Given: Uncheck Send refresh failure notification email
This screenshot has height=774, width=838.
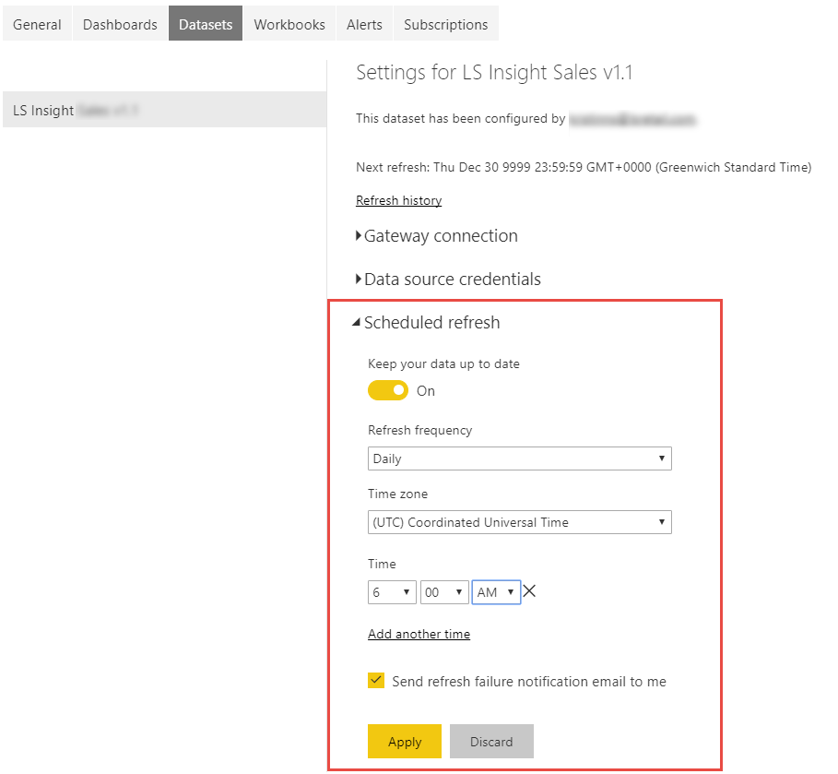Looking at the screenshot, I should (x=376, y=681).
